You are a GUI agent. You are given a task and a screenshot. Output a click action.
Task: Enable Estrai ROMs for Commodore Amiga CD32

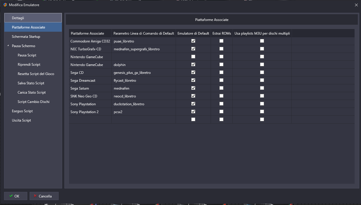point(221,41)
